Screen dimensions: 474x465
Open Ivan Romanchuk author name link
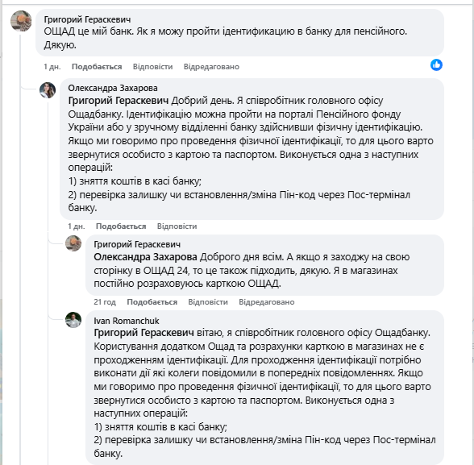coord(127,321)
